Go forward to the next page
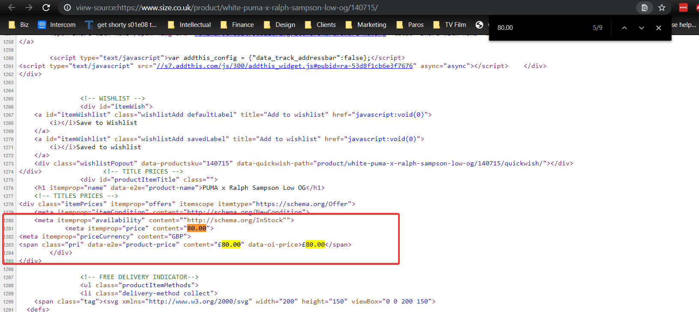Image resolution: width=699 pixels, height=312 pixels. (29, 8)
